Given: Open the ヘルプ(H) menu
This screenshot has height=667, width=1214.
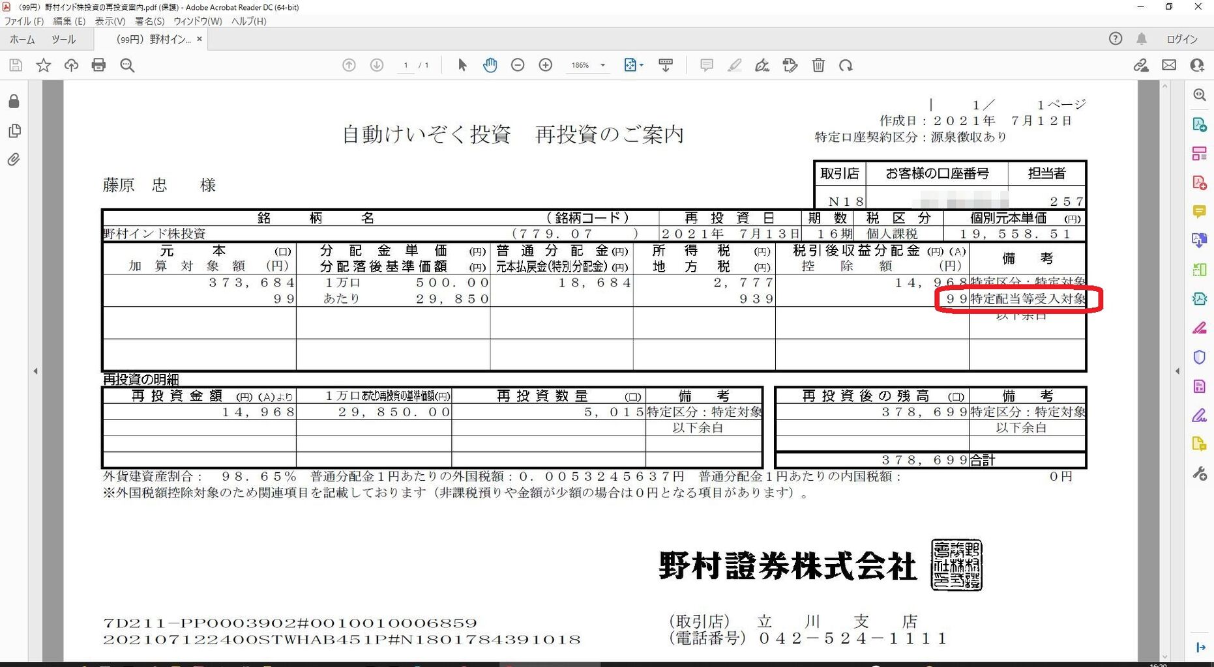Looking at the screenshot, I should [249, 21].
